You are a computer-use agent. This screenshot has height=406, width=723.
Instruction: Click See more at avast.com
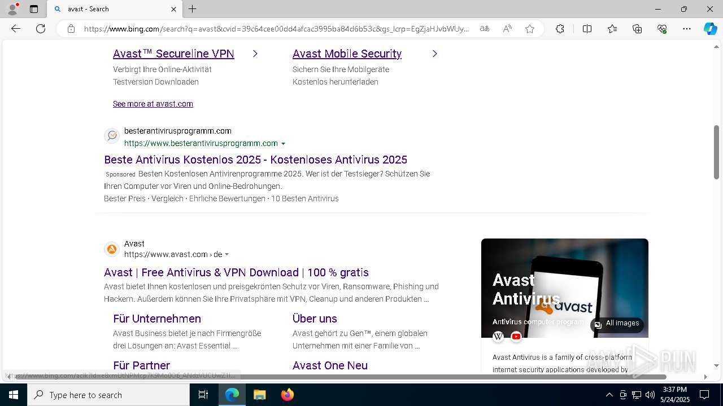(153, 104)
